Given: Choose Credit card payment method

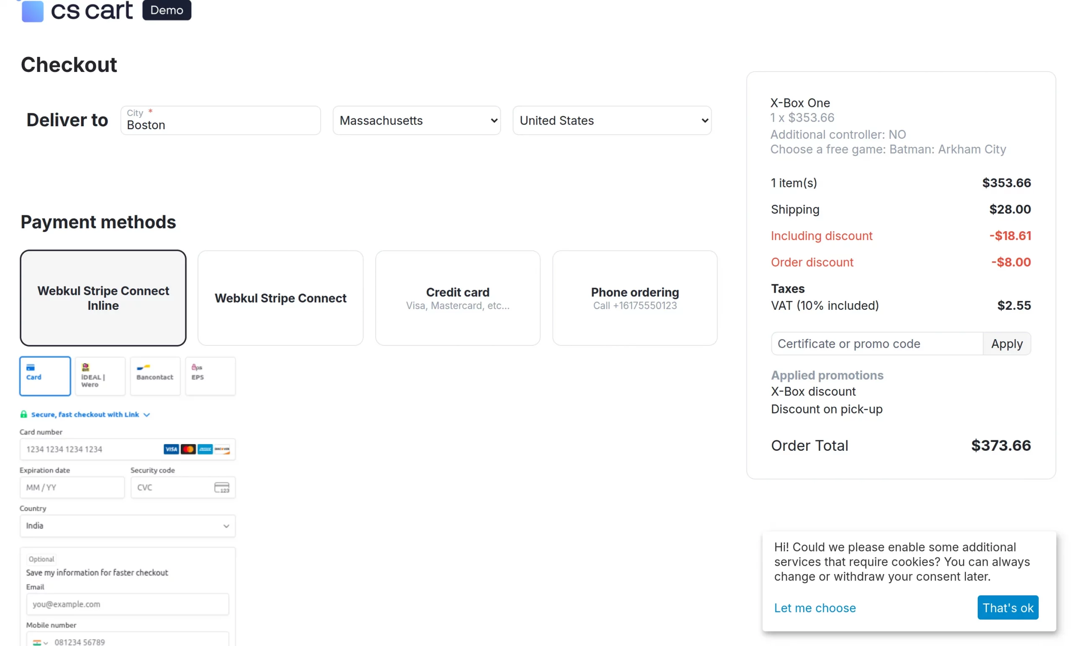Looking at the screenshot, I should pyautogui.click(x=458, y=298).
